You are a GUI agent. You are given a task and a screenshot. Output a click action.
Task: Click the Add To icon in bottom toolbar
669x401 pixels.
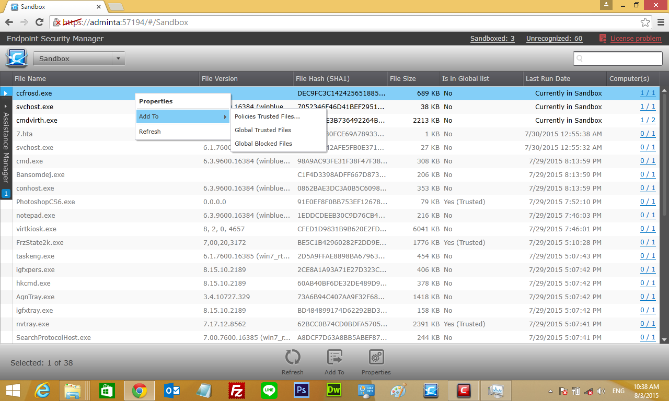[x=334, y=358]
